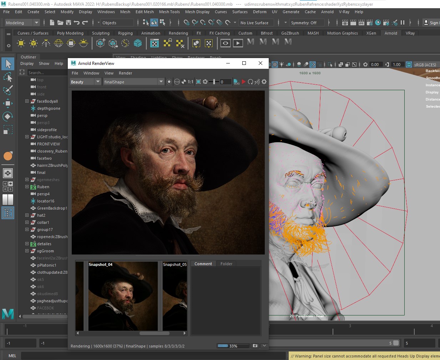The width and height of the screenshot is (440, 360).
Task: Click the No Live Surface button
Action: (254, 23)
